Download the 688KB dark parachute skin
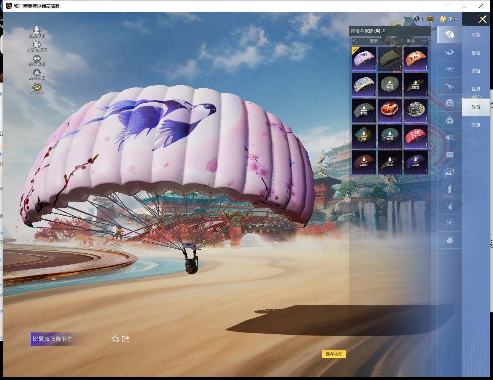Image resolution: width=493 pixels, height=380 pixels. pos(416,84)
